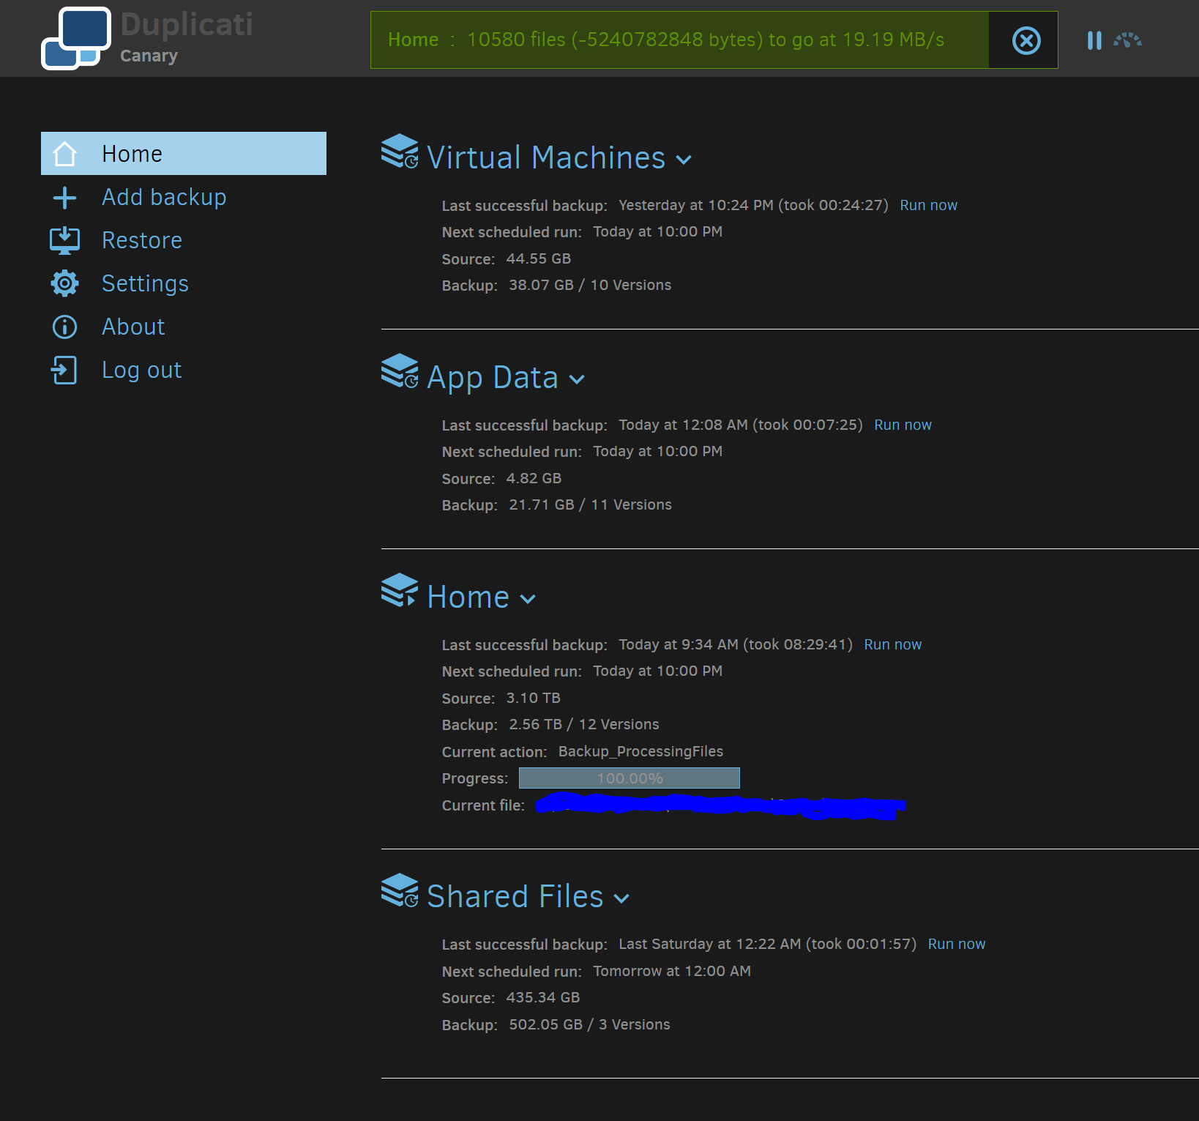1199x1121 pixels.
Task: Open the Home menu item
Action: 184,154
